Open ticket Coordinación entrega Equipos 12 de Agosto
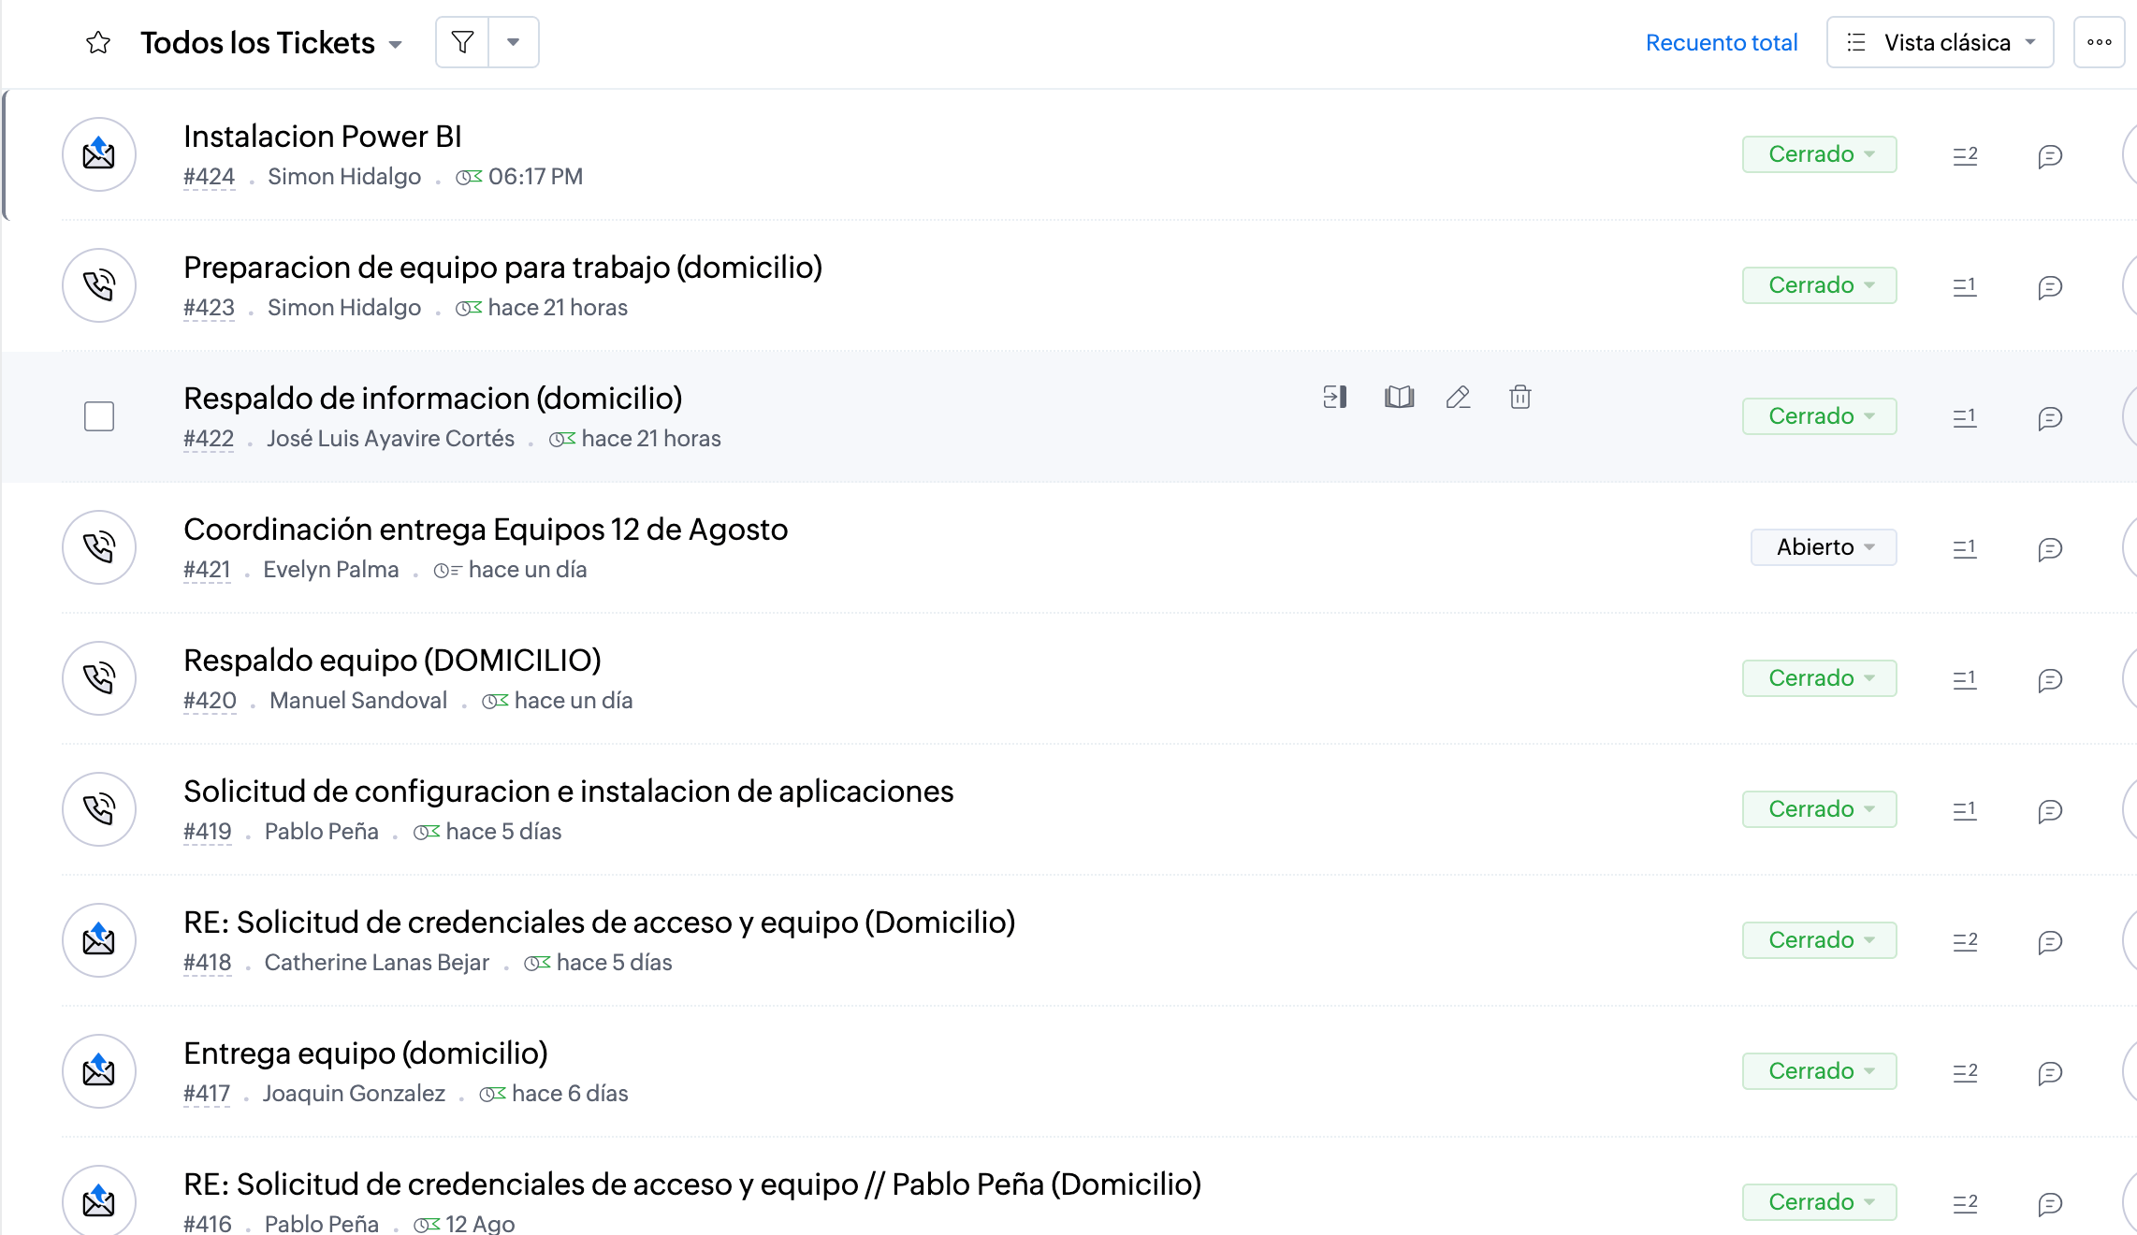This screenshot has width=2137, height=1235. pyautogui.click(x=486, y=530)
